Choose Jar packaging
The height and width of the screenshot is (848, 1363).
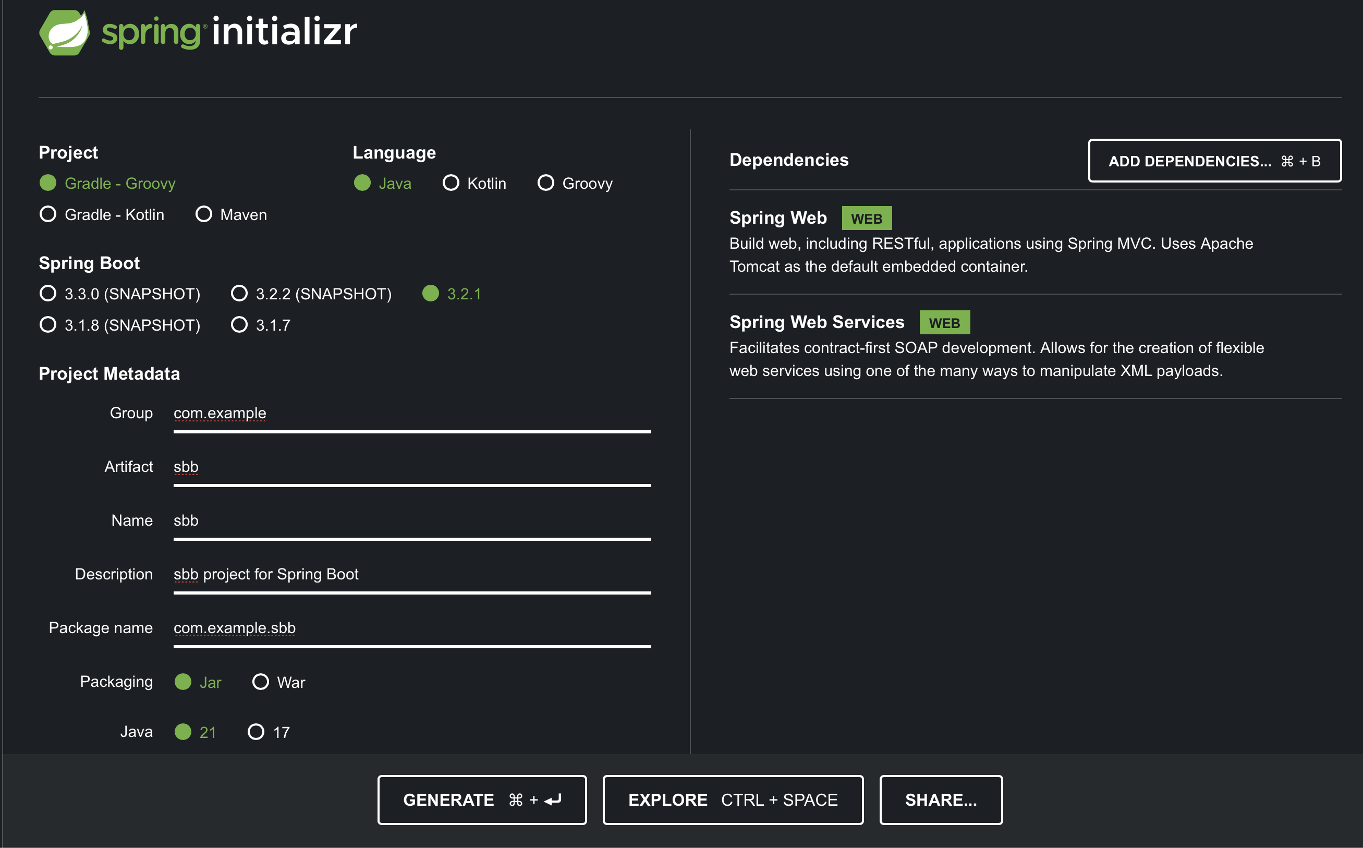point(198,682)
